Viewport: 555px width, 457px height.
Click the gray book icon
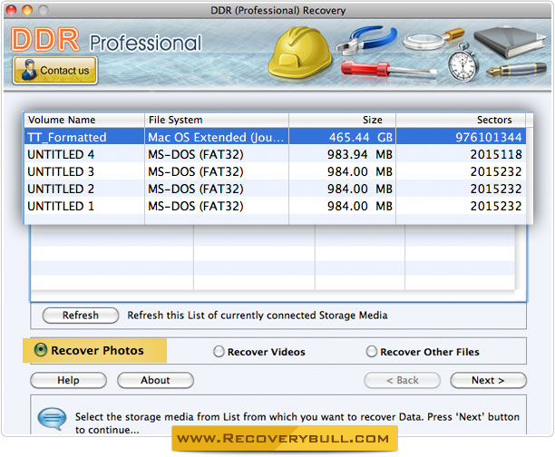click(510, 42)
